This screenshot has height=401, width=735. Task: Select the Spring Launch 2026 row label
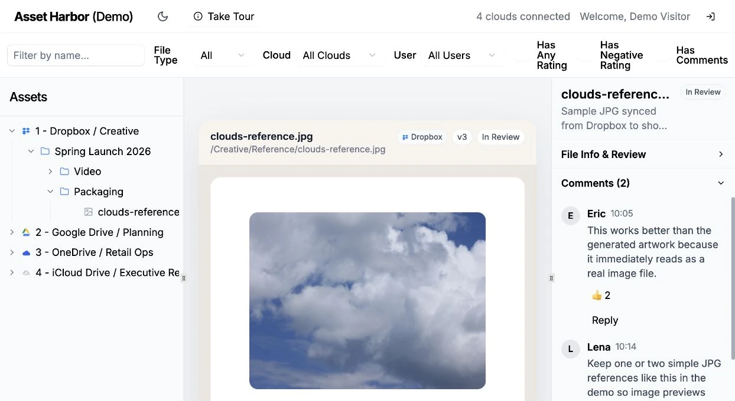[103, 152]
